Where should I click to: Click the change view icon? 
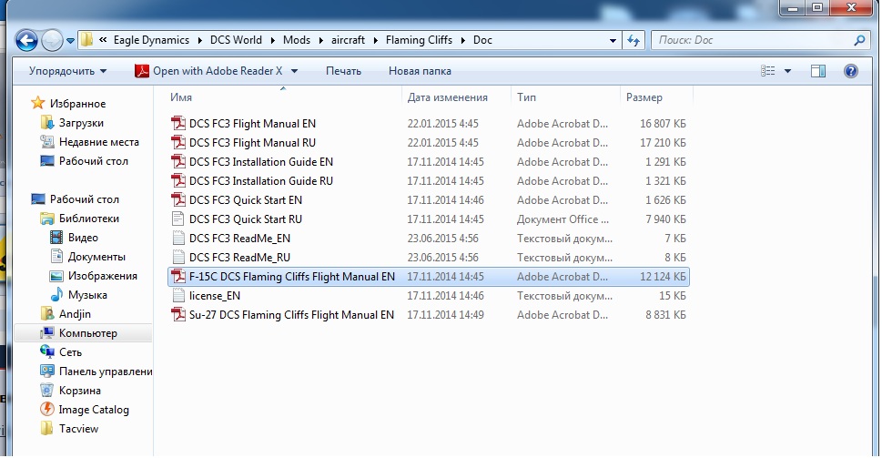coord(768,71)
